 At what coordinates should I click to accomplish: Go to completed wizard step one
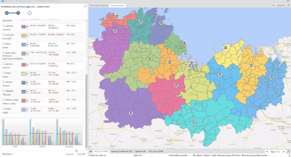7,13
